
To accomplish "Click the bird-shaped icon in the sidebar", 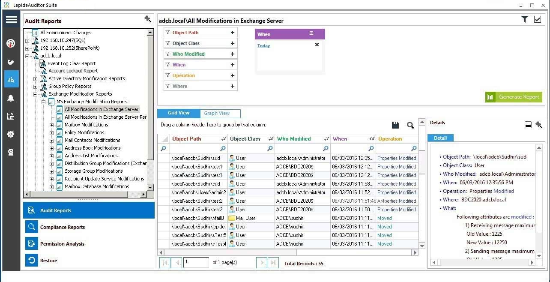I will tap(11, 62).
